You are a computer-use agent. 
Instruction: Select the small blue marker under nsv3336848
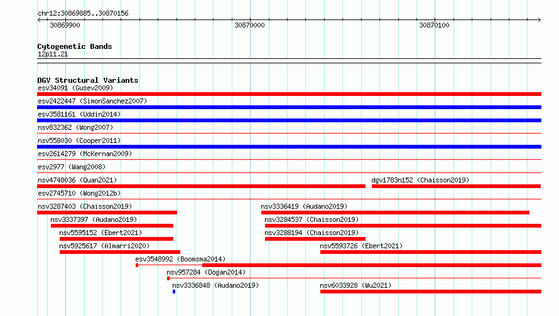[x=174, y=292]
